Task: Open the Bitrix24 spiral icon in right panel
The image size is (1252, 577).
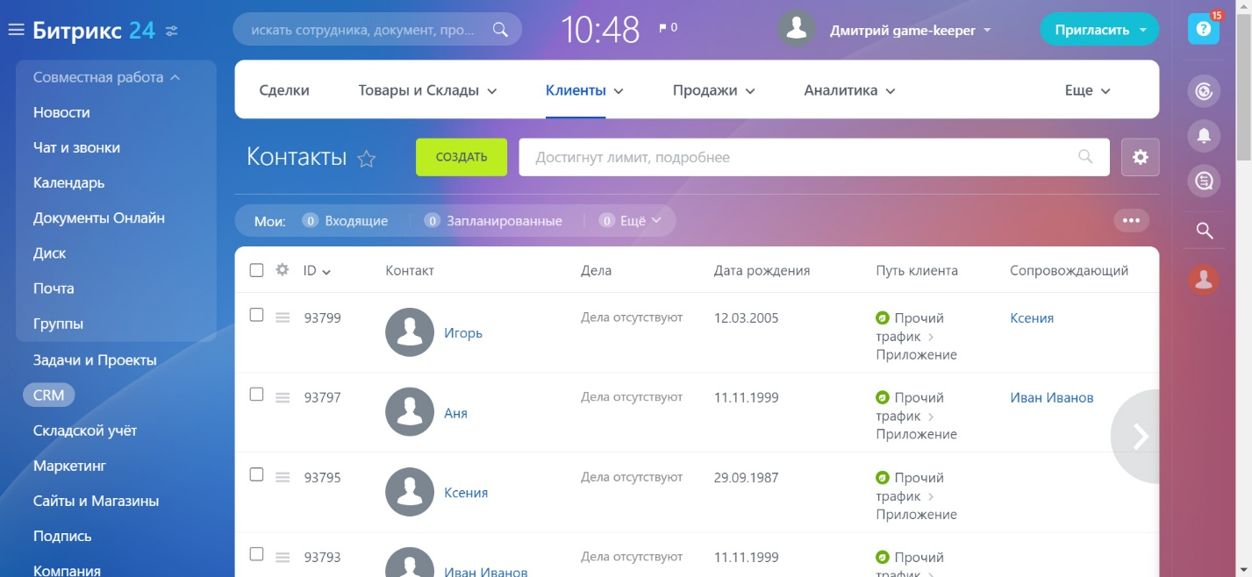Action: tap(1204, 91)
